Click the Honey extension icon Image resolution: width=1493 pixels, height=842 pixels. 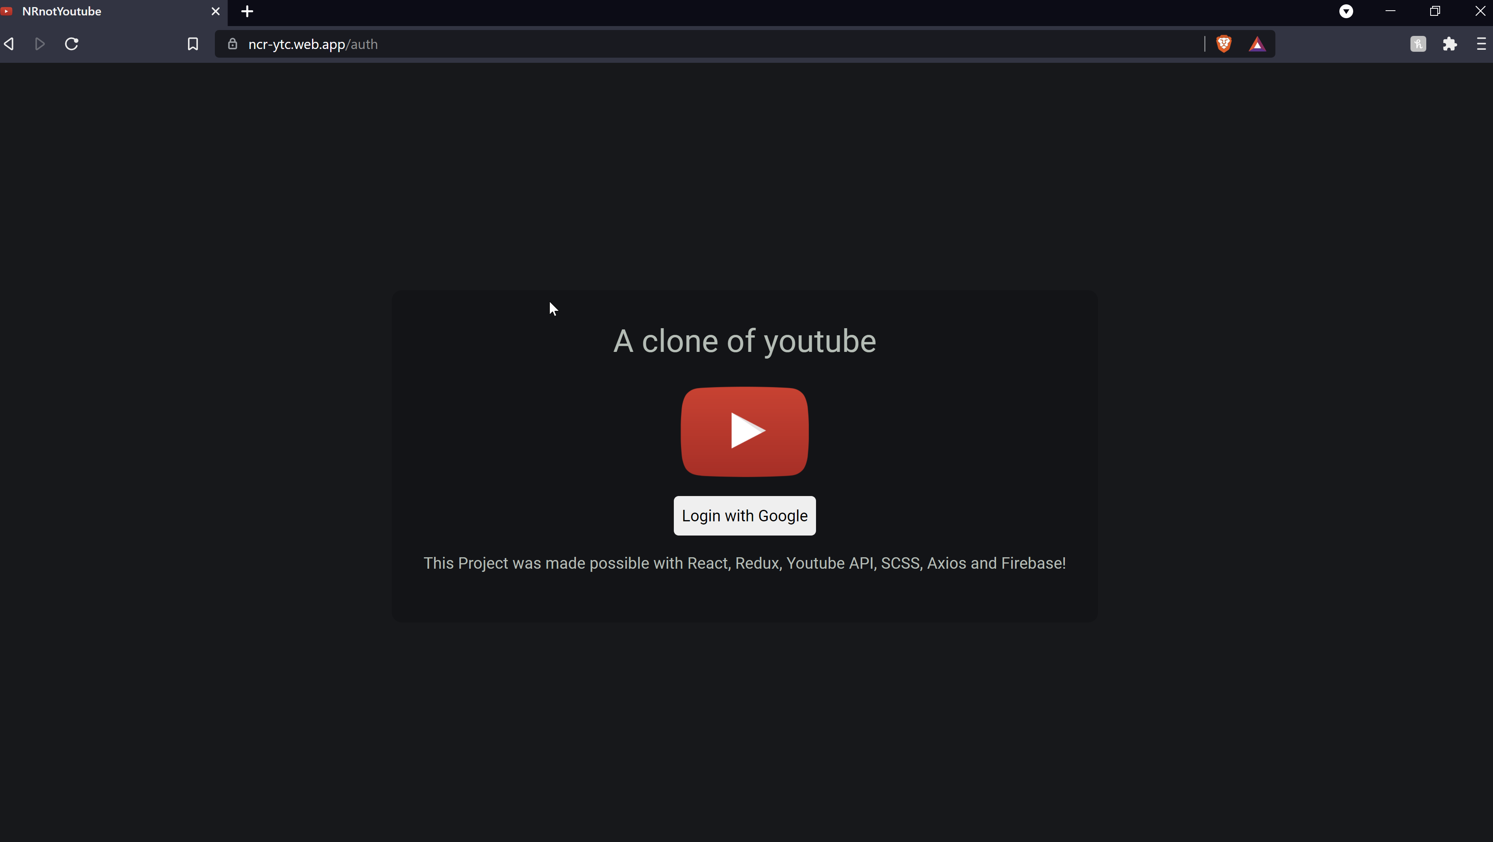[x=1418, y=43]
